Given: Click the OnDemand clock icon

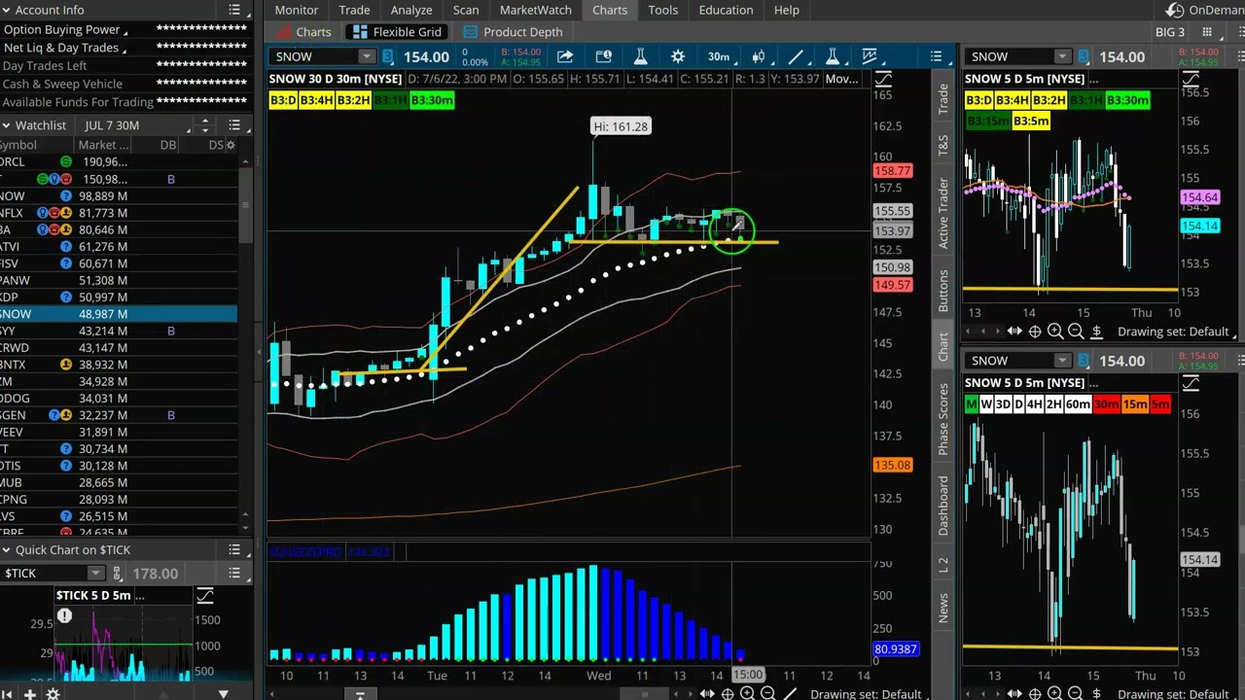Looking at the screenshot, I should (1175, 10).
